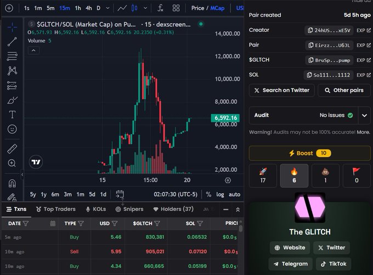Screen dimensions: 373x275
Task: Open the forecasting and measurement tool
Action: tap(12, 85)
